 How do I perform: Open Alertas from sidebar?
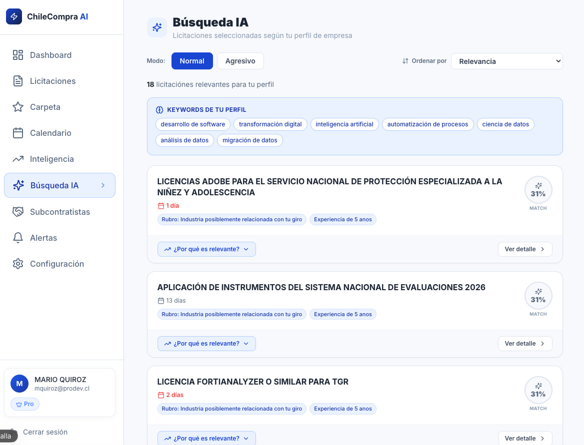pos(59,238)
